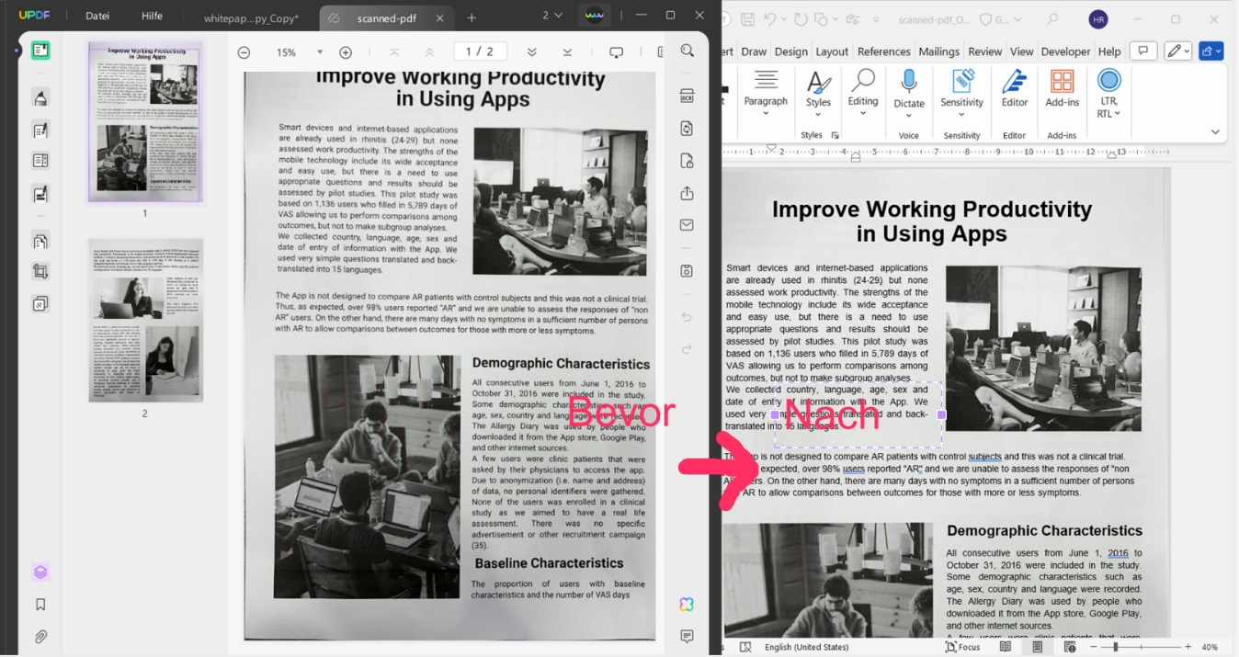The height and width of the screenshot is (657, 1239).
Task: Click the share icon in UPDF sidebar
Action: 687,193
